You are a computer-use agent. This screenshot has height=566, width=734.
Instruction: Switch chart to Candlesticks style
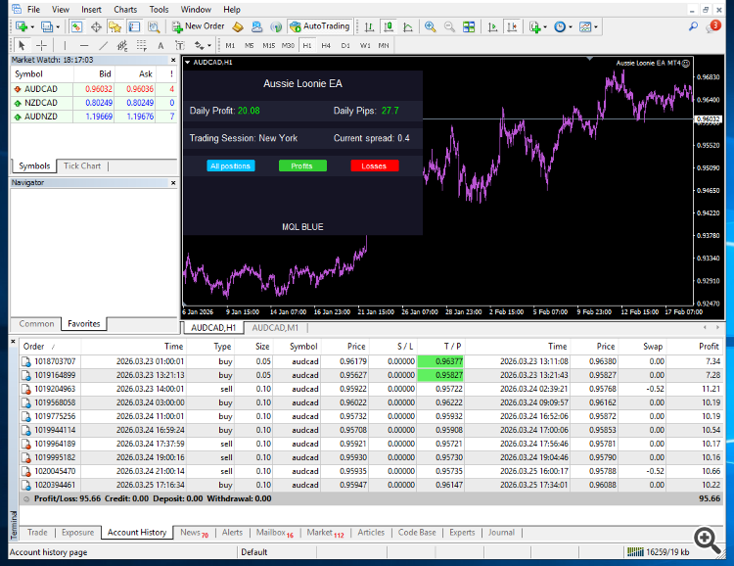tap(389, 26)
